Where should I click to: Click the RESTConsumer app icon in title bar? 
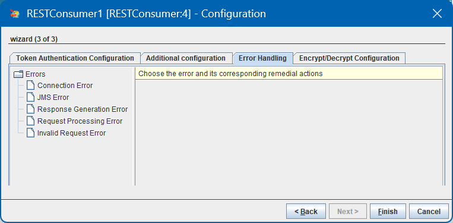pyautogui.click(x=14, y=14)
